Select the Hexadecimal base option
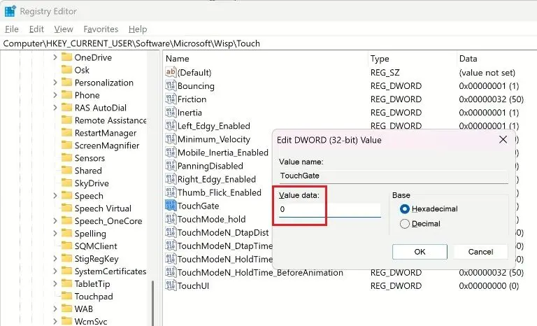 coord(403,209)
